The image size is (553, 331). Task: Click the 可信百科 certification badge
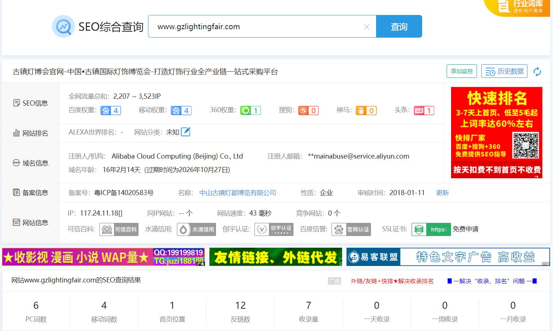click(119, 229)
